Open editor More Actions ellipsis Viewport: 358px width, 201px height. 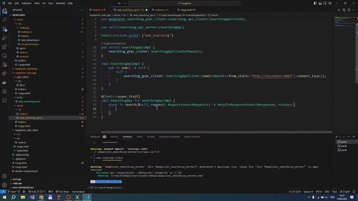[354, 10]
